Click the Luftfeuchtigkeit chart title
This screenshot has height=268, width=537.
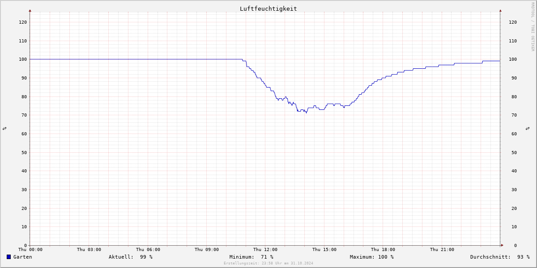point(268,9)
